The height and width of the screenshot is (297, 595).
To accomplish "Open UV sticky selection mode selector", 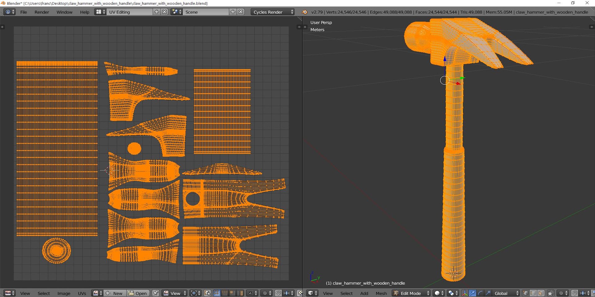I will tap(253, 293).
